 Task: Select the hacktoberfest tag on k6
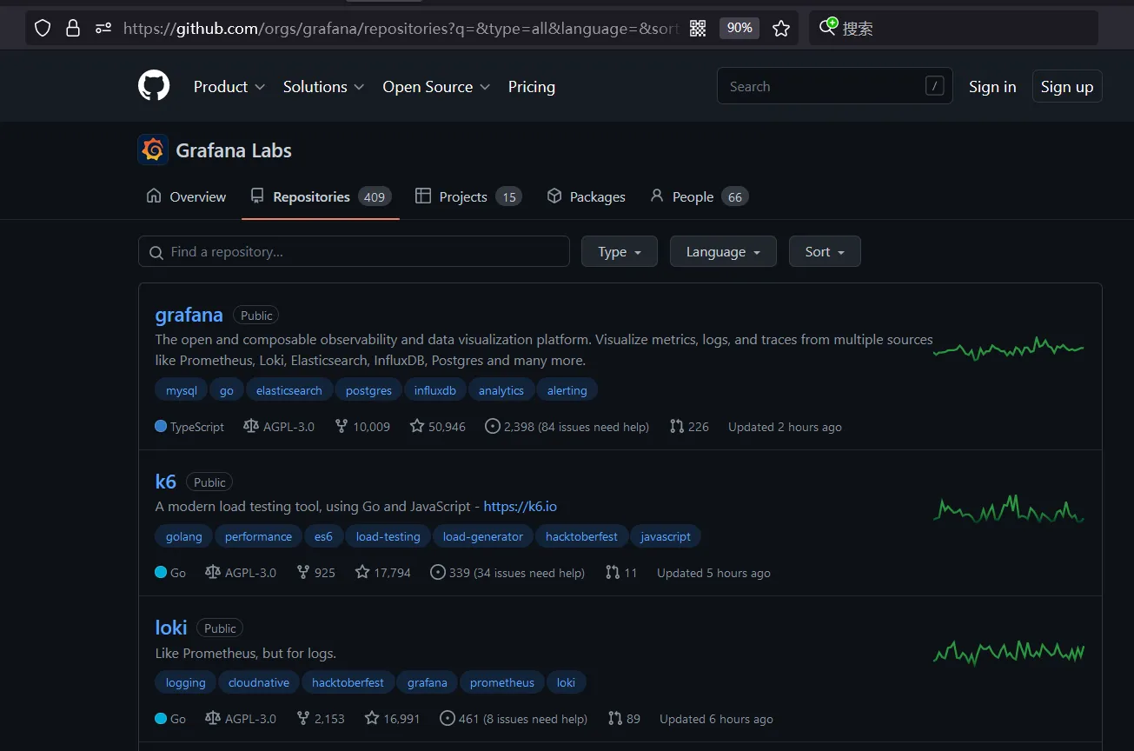582,536
